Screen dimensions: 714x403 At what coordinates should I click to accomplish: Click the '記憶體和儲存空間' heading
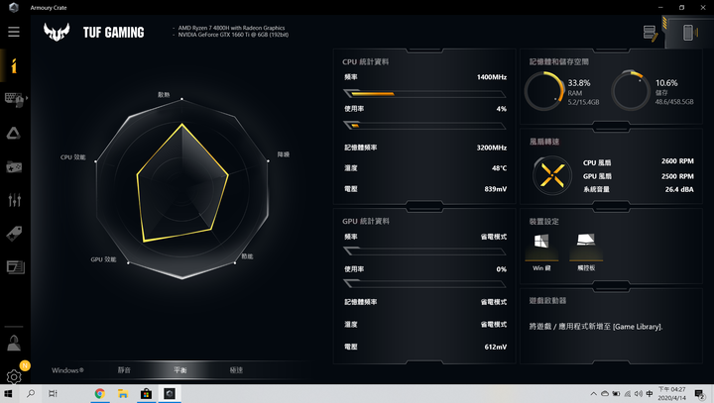tap(558, 61)
